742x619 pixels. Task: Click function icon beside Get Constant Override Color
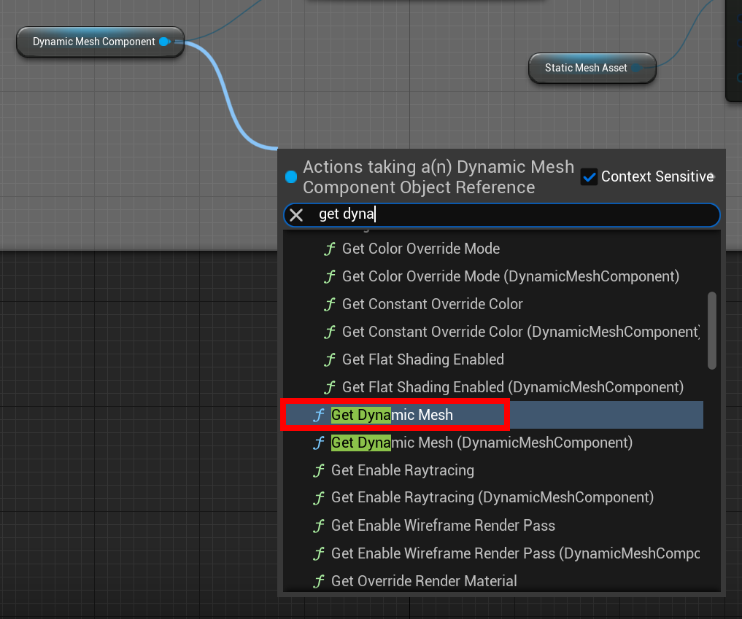pyautogui.click(x=330, y=304)
